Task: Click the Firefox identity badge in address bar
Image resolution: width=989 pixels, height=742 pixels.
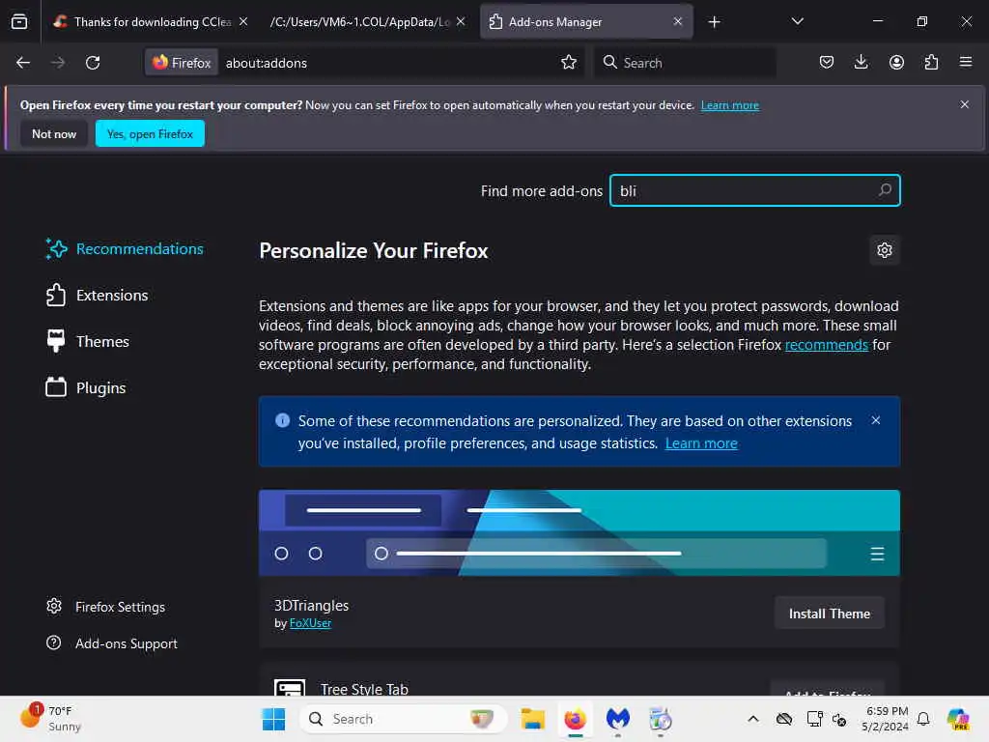Action: (x=182, y=63)
